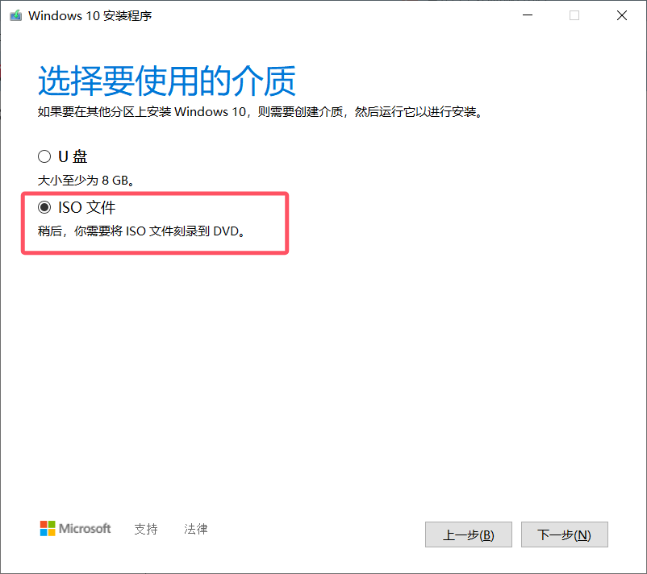Screen dimensions: 647x574
Task: Select the U 盘 radio button
Action: (x=44, y=156)
